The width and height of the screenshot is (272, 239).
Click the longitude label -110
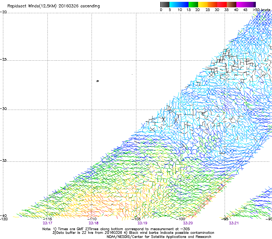[x=92, y=219]
